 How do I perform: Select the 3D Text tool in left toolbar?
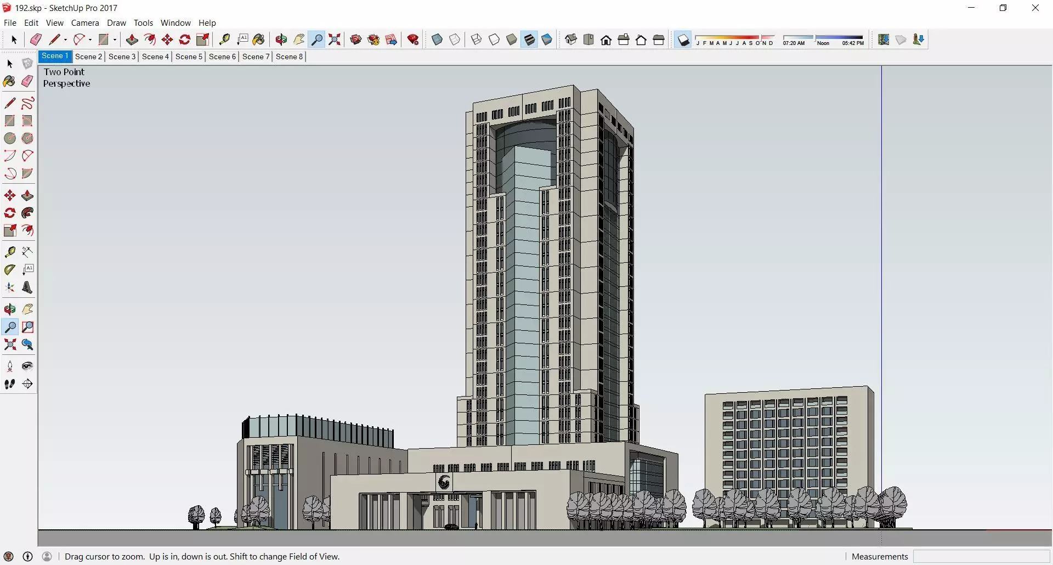pyautogui.click(x=27, y=287)
